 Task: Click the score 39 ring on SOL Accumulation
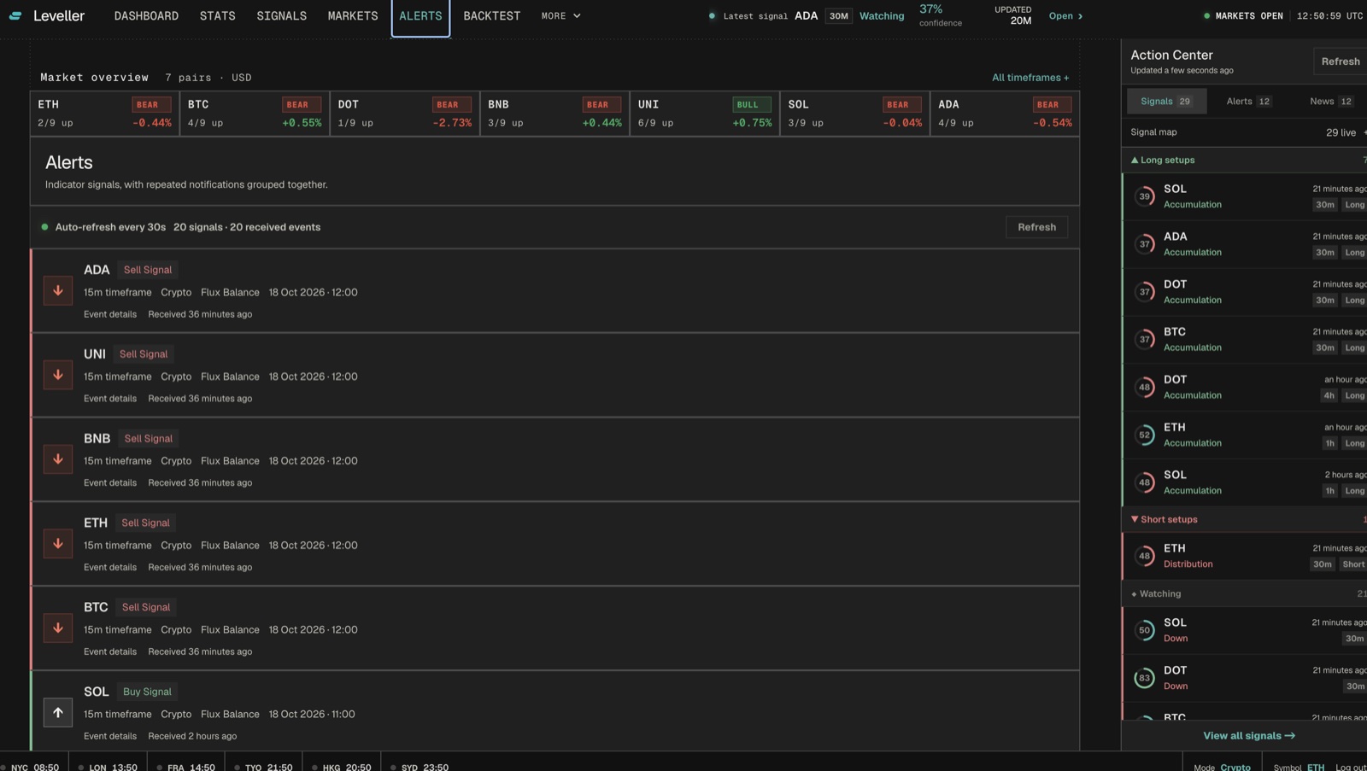(x=1145, y=196)
